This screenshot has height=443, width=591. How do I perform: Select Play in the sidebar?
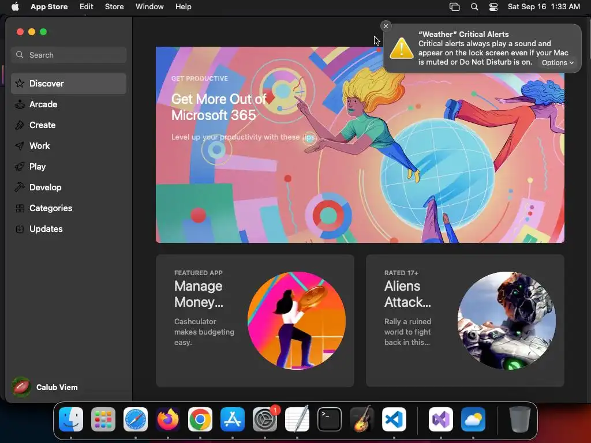coord(69,167)
